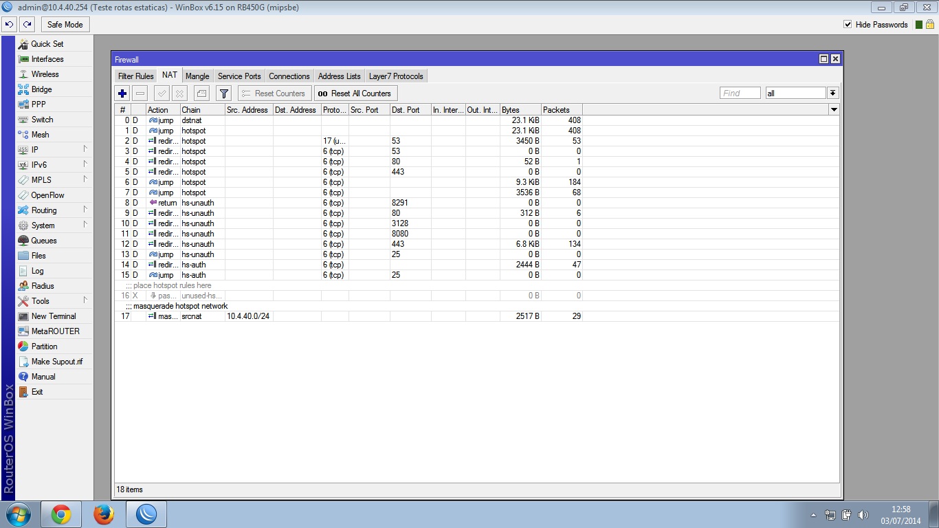
Task: Open the Log menu
Action: click(x=54, y=271)
